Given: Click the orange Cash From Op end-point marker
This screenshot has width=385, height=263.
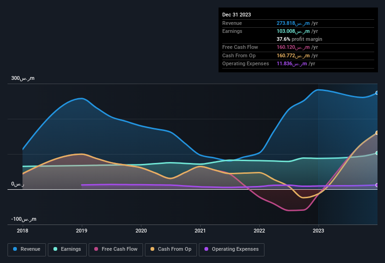Looking at the screenshot, I should (377, 133).
